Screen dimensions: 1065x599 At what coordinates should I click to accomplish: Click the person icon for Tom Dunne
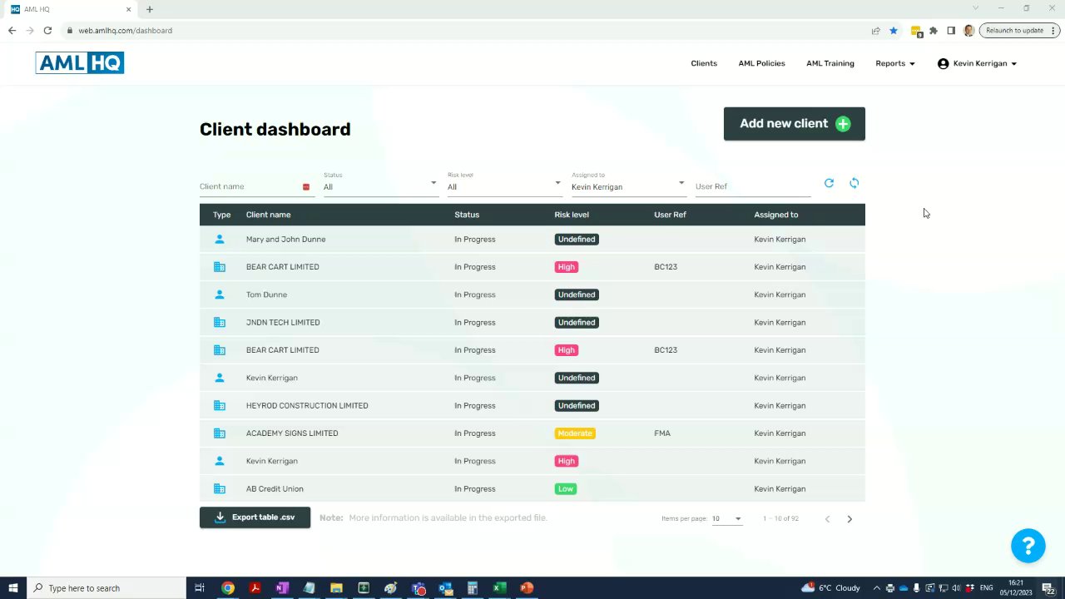click(220, 295)
